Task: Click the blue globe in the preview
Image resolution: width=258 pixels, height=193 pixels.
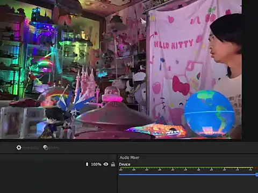Action: (209, 114)
